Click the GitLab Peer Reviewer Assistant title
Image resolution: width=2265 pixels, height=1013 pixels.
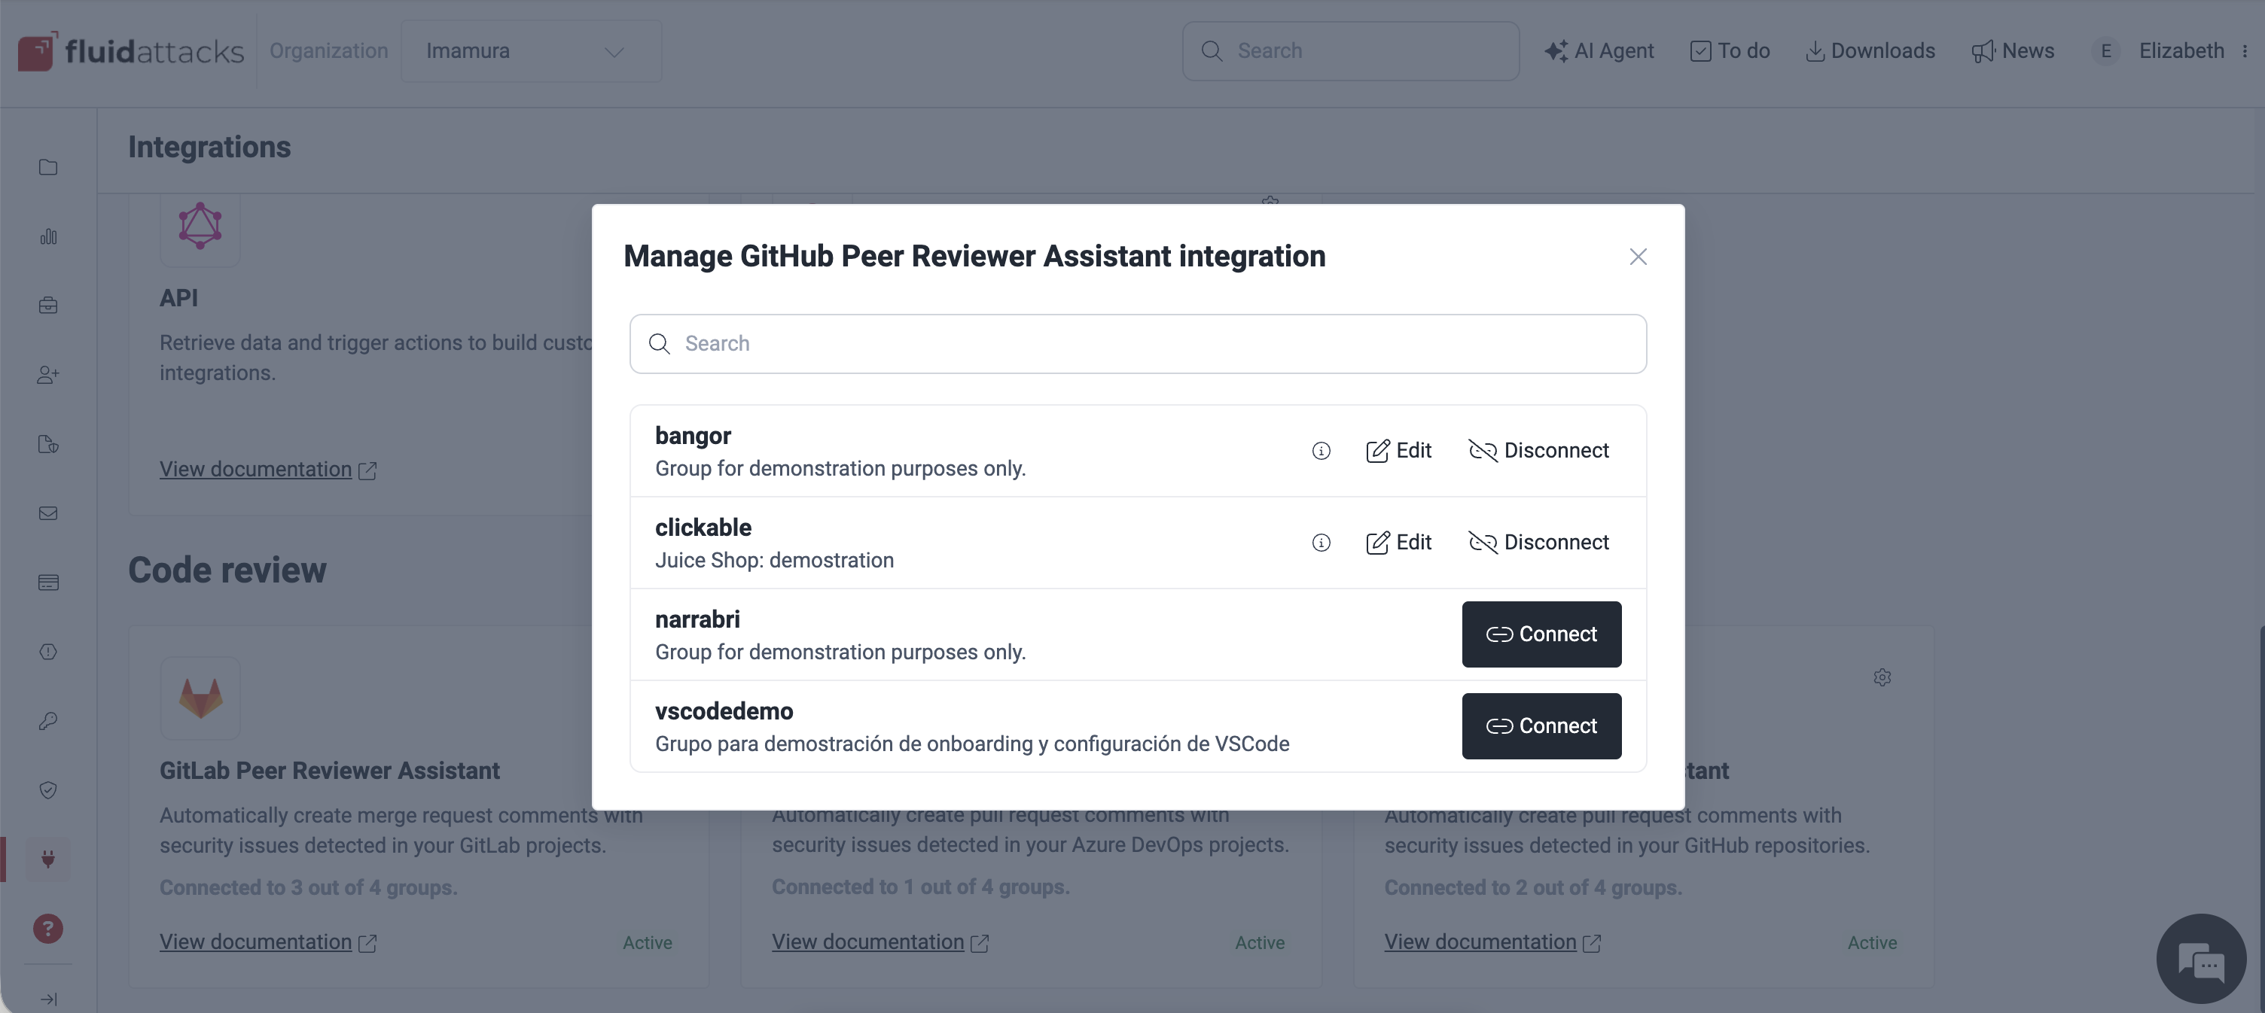click(x=329, y=771)
